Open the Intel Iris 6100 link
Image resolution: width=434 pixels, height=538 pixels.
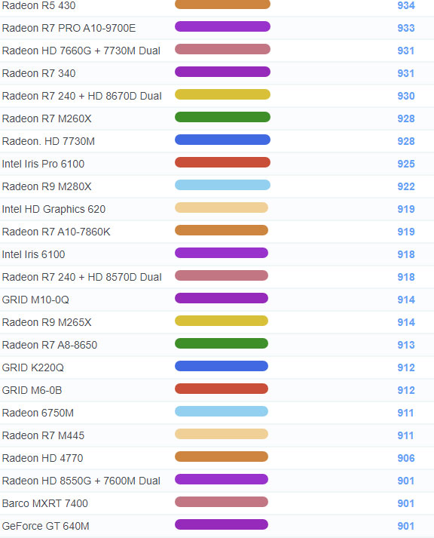tap(34, 254)
